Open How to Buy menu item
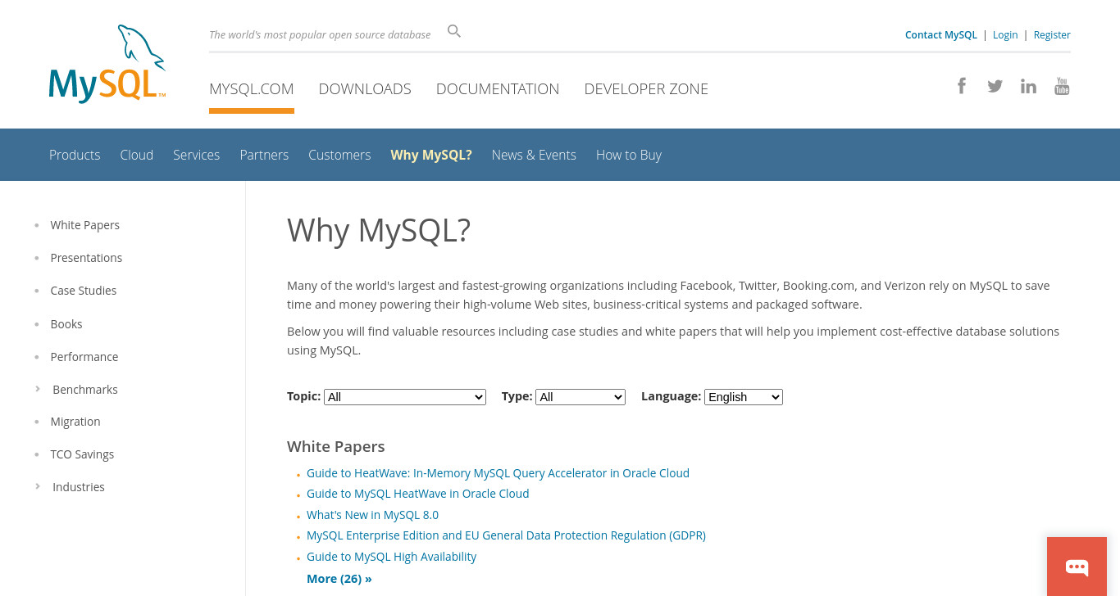The image size is (1120, 596). [629, 155]
